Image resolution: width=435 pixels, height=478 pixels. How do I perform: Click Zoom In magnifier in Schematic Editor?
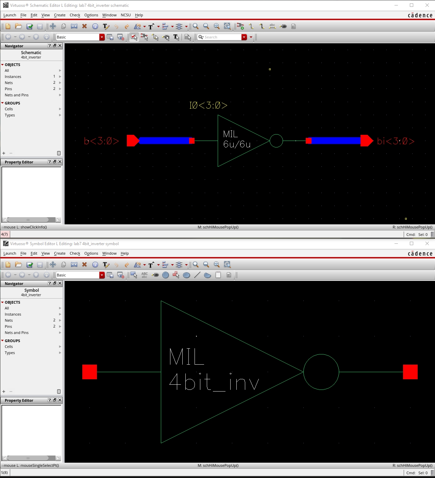(x=196, y=26)
